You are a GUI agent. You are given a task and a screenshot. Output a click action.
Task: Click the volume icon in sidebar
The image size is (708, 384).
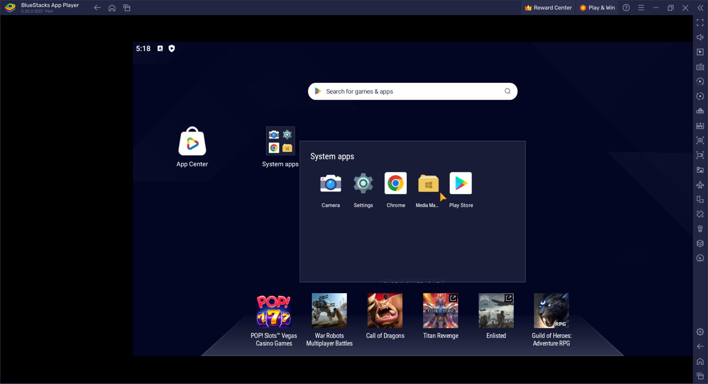(700, 38)
